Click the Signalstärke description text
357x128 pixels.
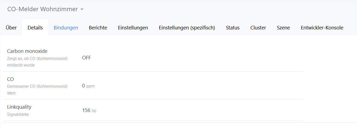18,114
